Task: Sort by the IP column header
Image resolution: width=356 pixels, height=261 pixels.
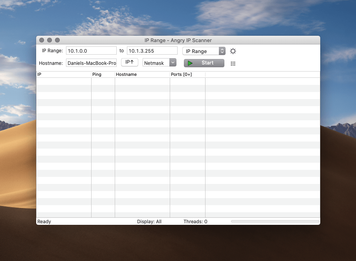Action: (x=64, y=75)
